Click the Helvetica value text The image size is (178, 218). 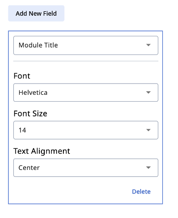[33, 93]
